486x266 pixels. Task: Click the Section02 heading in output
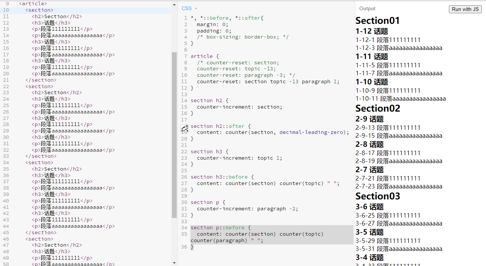[x=377, y=108]
